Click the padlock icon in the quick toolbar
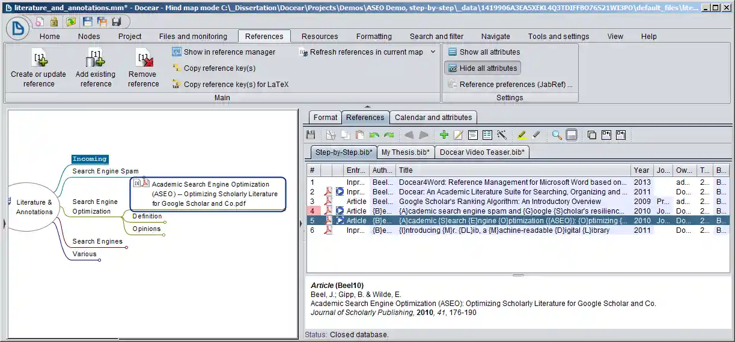The image size is (735, 342). 54,22
